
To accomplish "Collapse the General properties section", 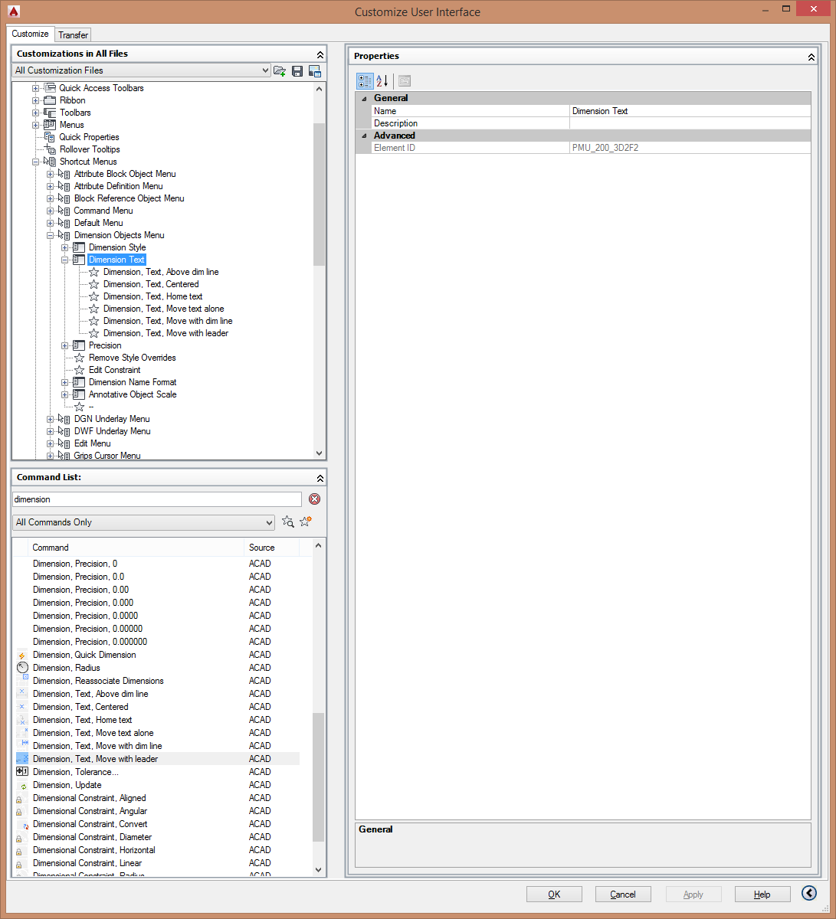I will (364, 98).
